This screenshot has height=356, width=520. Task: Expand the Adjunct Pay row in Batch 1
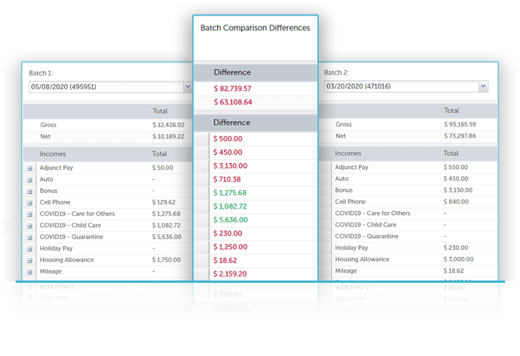[x=30, y=168]
